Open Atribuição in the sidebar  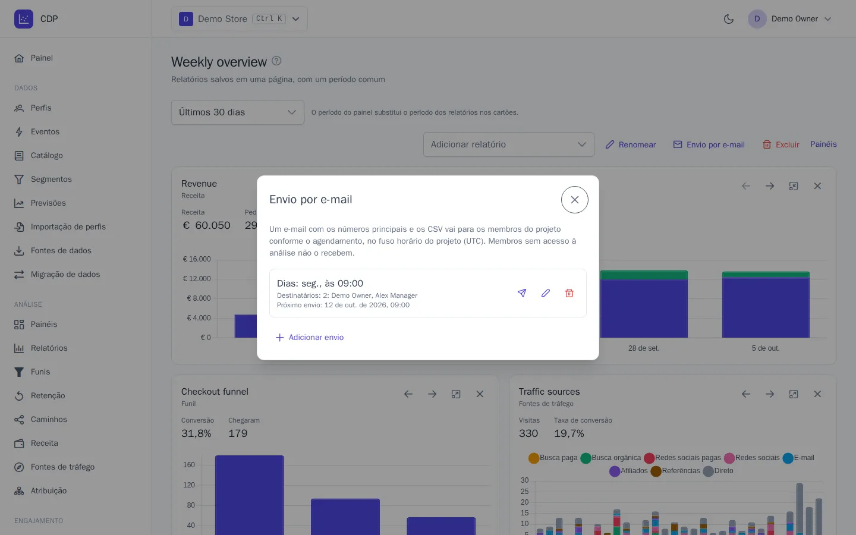pos(76,490)
